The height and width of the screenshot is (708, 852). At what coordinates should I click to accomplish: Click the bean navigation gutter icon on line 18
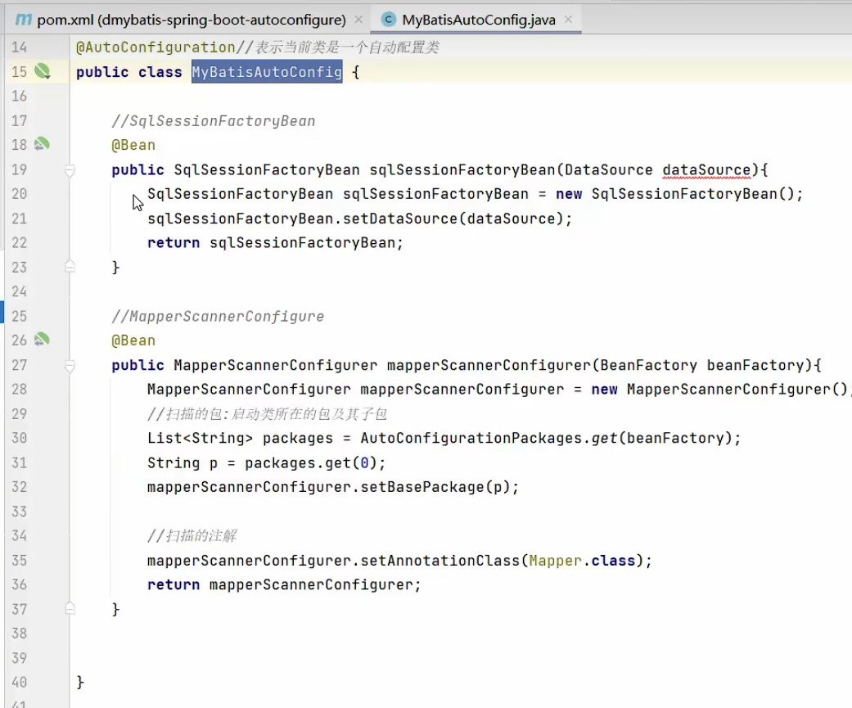point(42,145)
